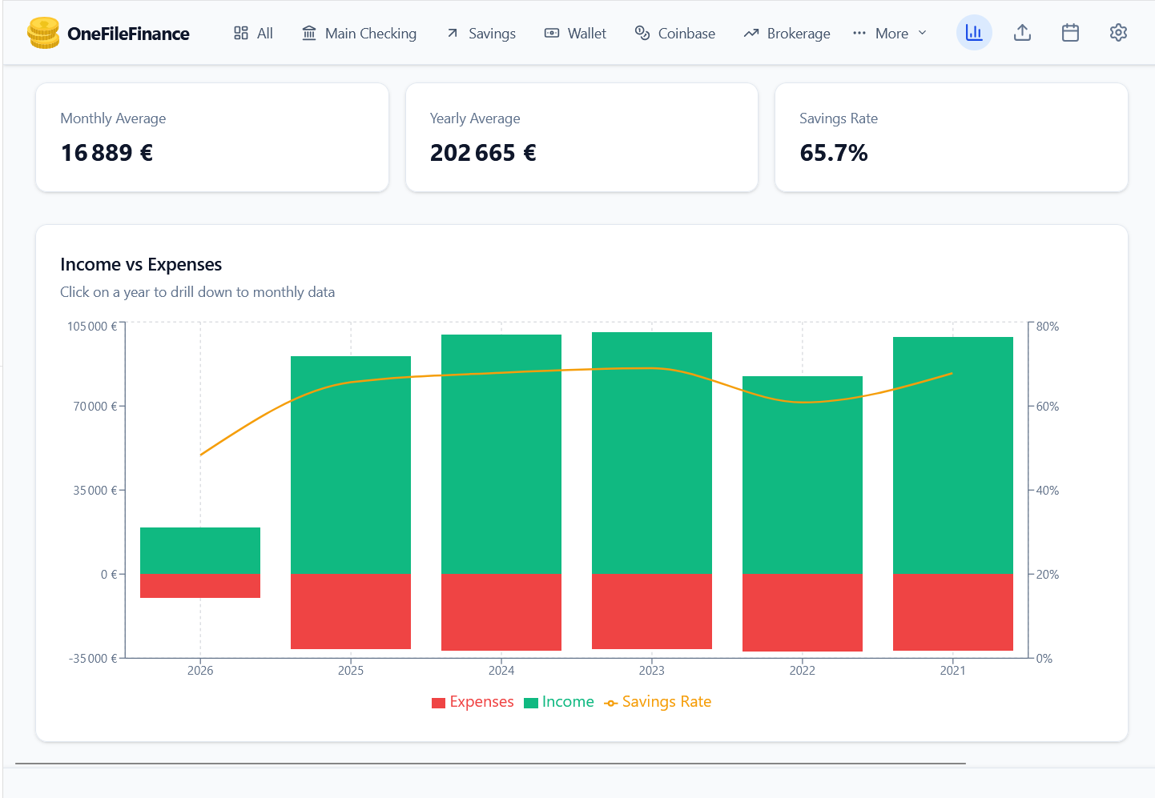This screenshot has height=798, width=1155.
Task: Select the Savings tab in the nav
Action: point(481,33)
